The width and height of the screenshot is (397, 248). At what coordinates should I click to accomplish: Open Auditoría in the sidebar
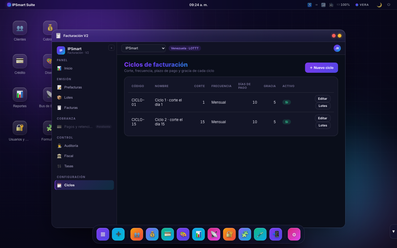[x=84, y=146]
